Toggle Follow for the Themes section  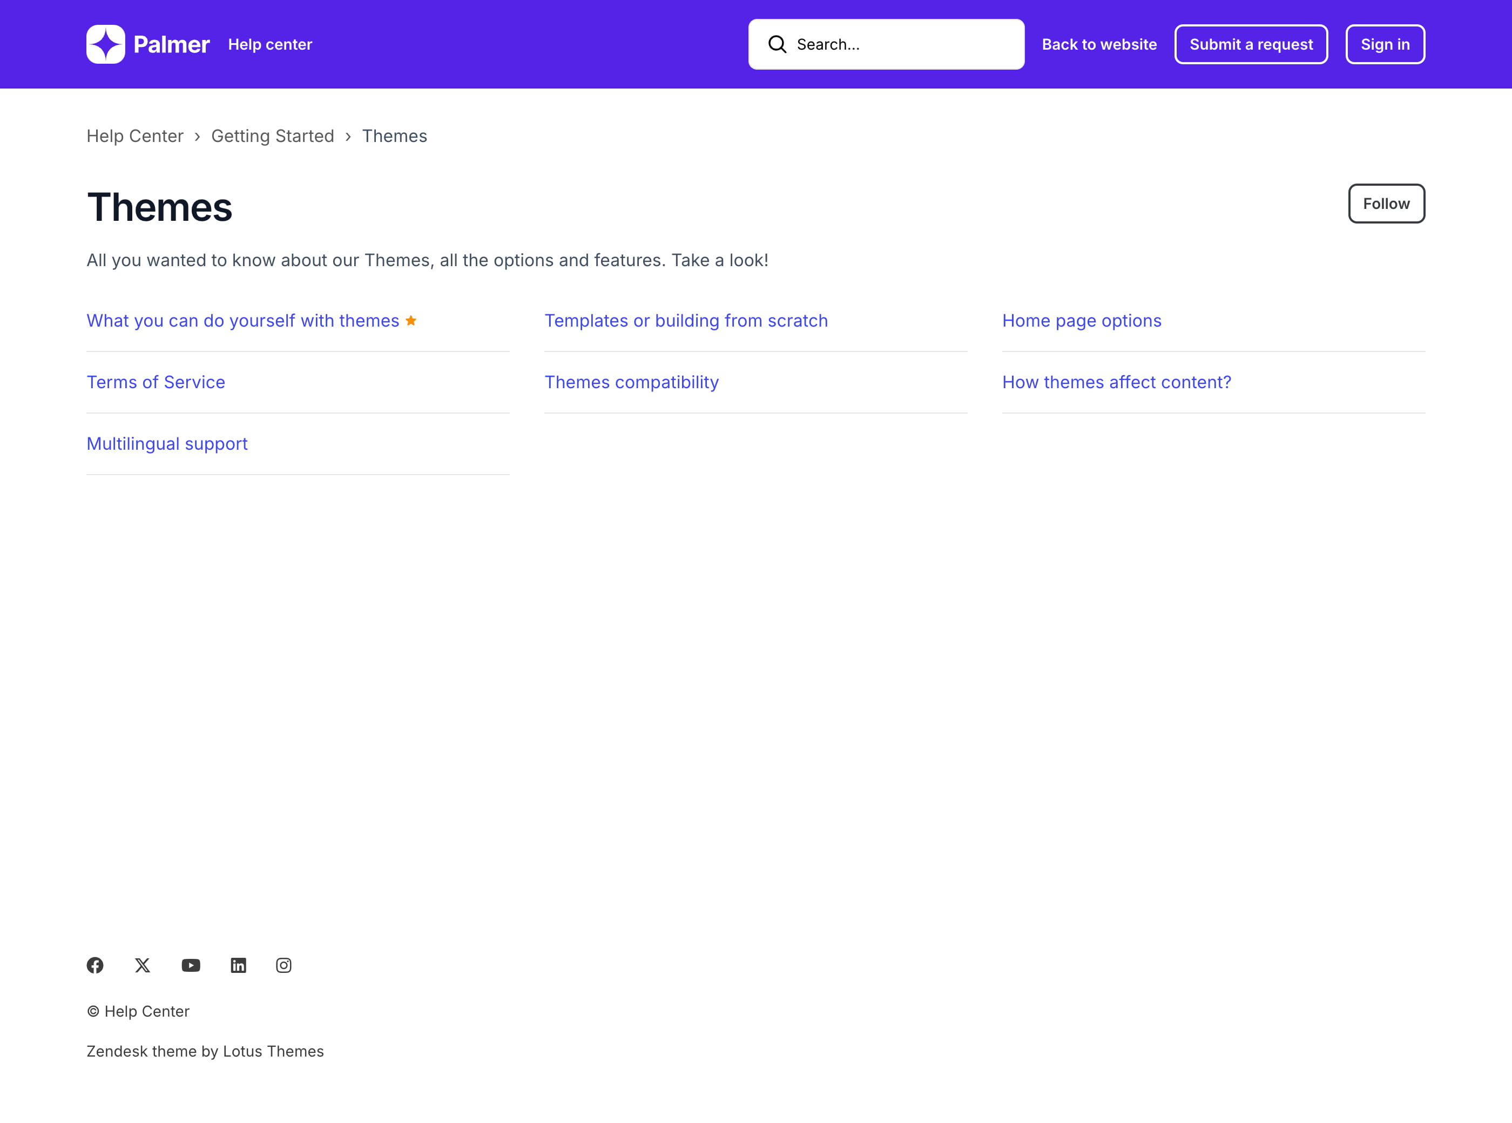pos(1386,203)
